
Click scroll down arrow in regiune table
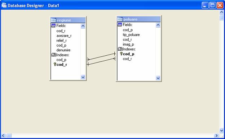[83, 77]
